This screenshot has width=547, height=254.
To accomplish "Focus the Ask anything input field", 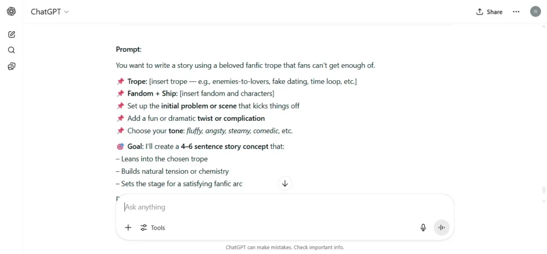I will coord(285,207).
